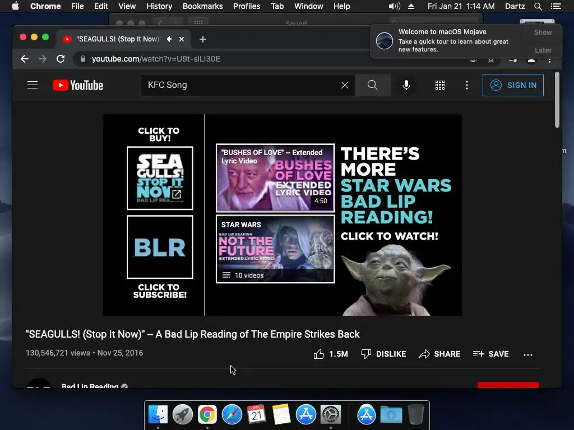Click the magnifier search button
Image resolution: width=574 pixels, height=430 pixels.
click(x=372, y=85)
